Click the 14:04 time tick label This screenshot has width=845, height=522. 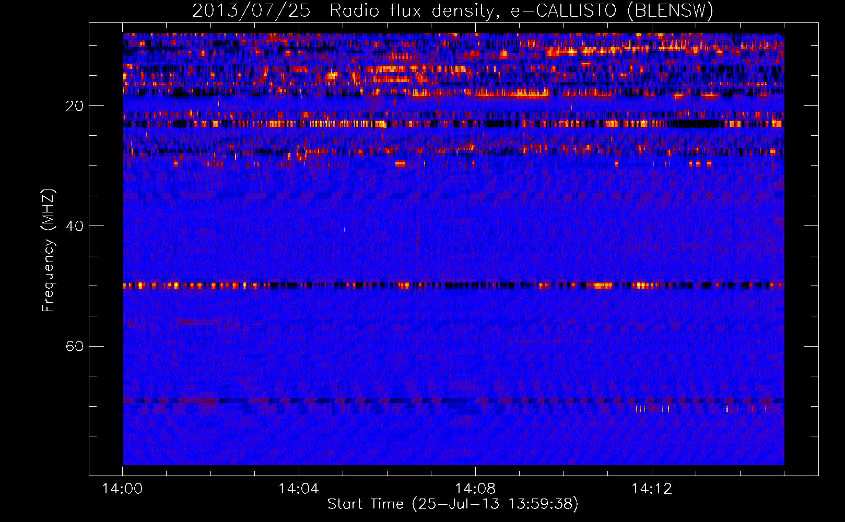pyautogui.click(x=299, y=489)
